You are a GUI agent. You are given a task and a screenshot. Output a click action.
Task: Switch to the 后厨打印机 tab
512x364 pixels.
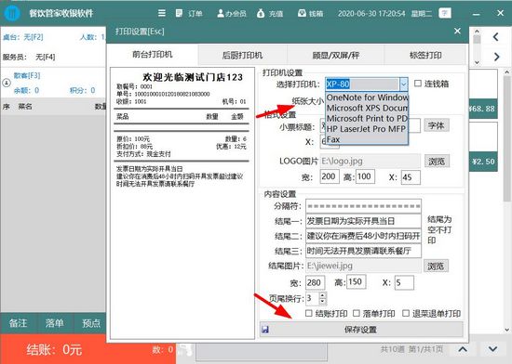point(242,55)
